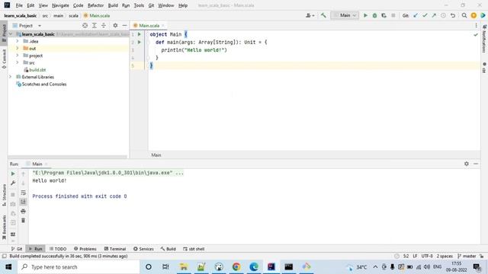Open the TODO tool window tab
Viewport: 488px width, 274px height.
click(x=58, y=249)
